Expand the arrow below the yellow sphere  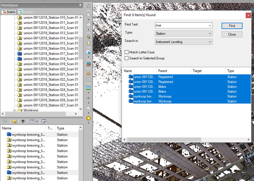tap(88, 123)
